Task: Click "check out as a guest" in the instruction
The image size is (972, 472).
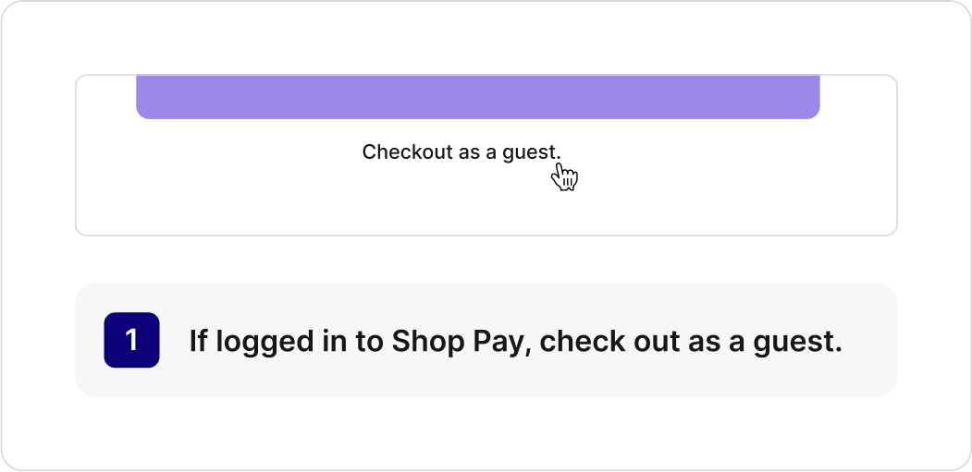Action: click(690, 341)
